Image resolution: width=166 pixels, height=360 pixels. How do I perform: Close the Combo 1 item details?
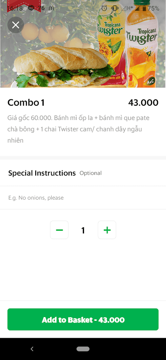[16, 25]
